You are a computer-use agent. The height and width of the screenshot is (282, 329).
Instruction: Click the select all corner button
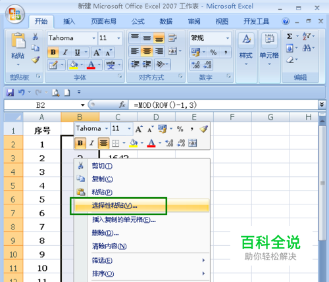[13, 117]
